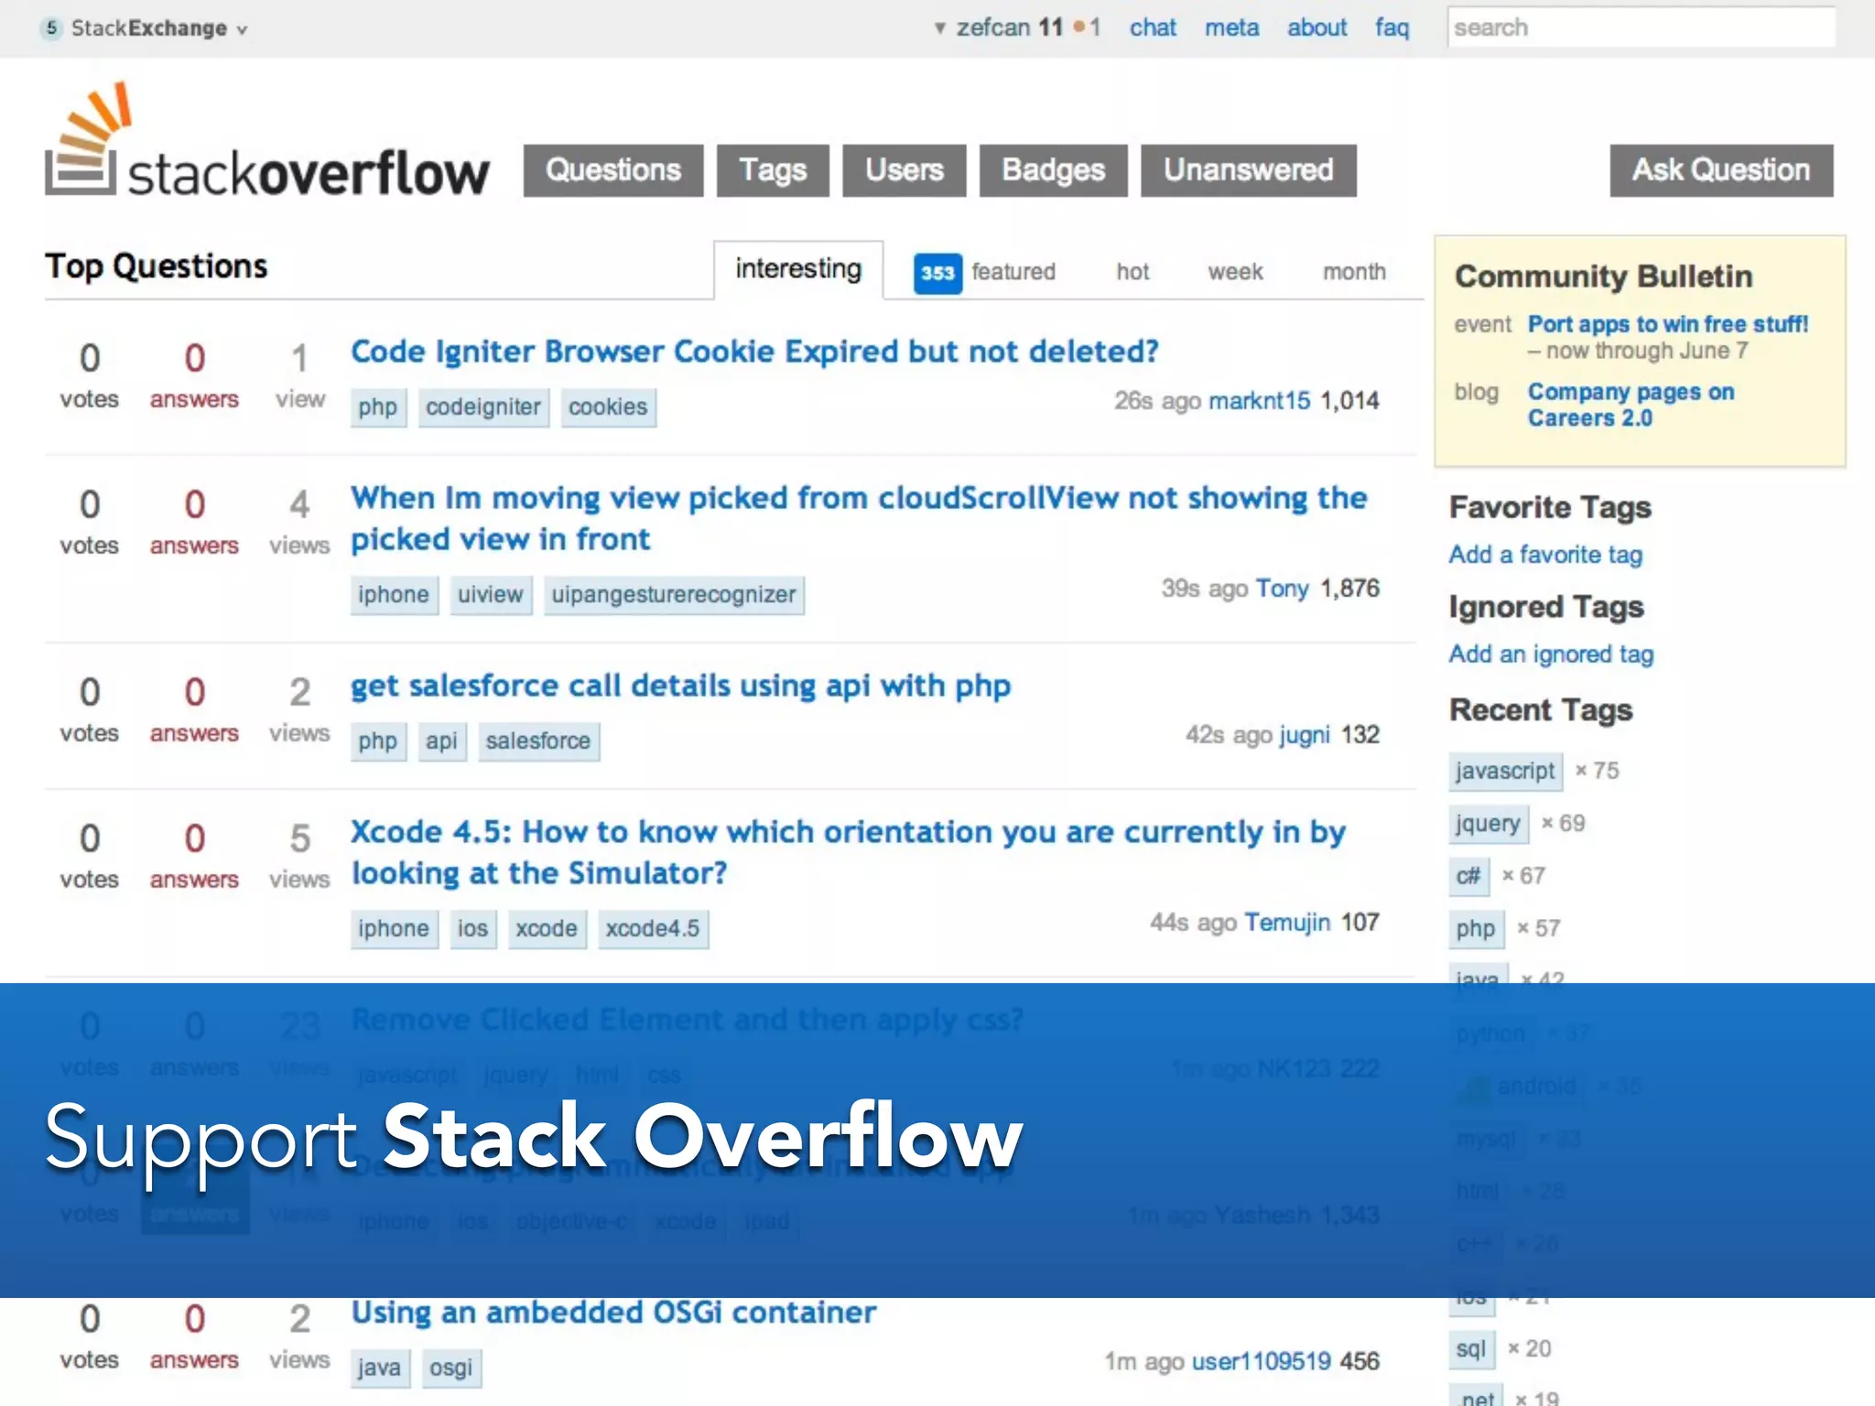Open Xcode 4.5 orientation question
1875x1406 pixels.
click(x=848, y=852)
